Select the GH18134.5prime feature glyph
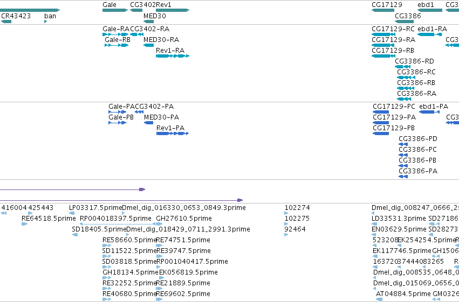The image size is (459, 302). click(x=107, y=278)
